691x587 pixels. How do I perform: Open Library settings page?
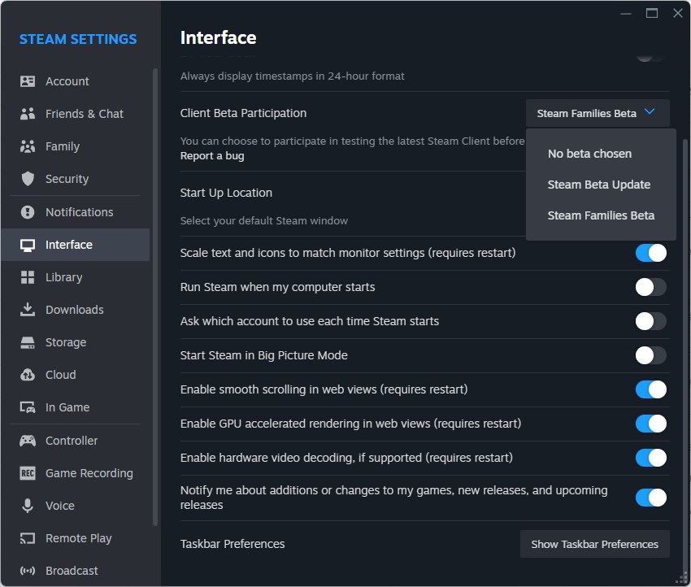(x=64, y=277)
